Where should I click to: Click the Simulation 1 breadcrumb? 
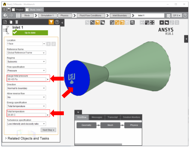[x=47, y=16]
